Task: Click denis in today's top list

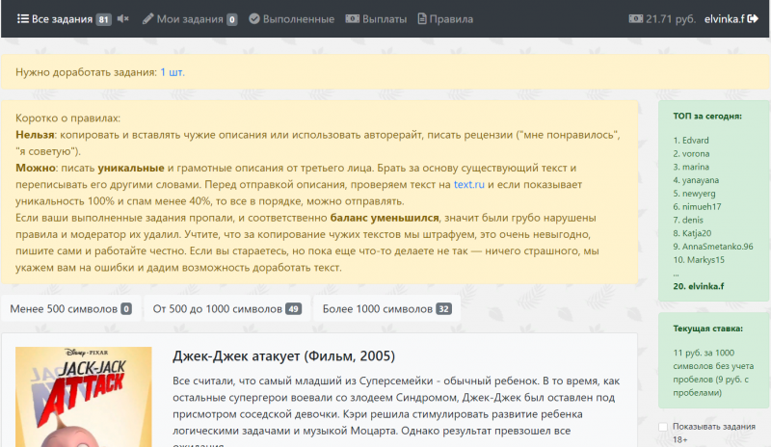Action: tap(692, 220)
